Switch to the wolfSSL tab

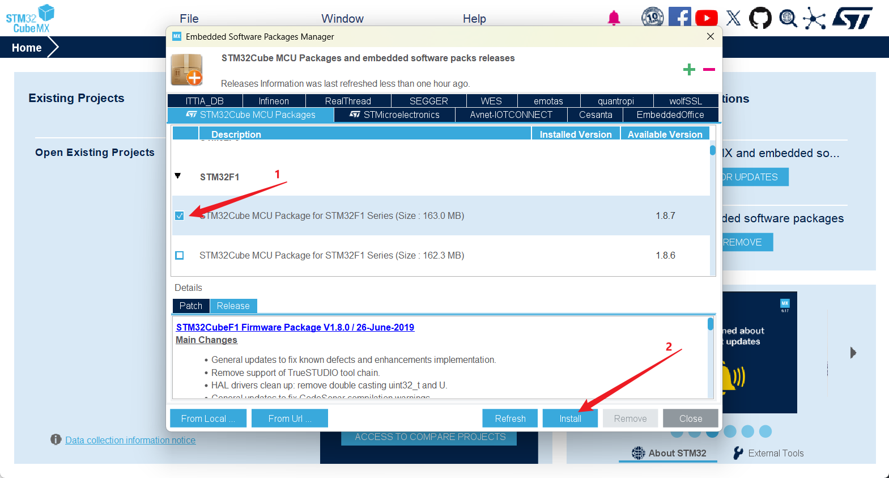pos(686,100)
